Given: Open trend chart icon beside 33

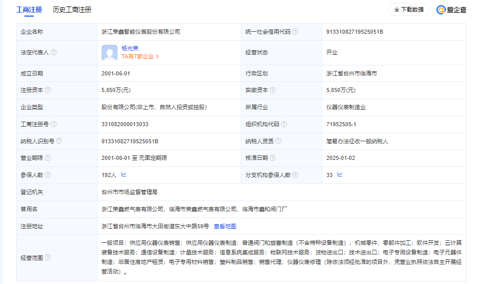Looking at the screenshot, I should coord(340,174).
